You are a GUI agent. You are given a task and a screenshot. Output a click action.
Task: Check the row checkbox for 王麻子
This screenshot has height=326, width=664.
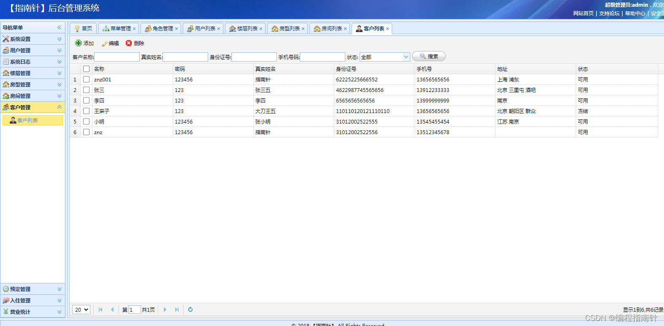coord(87,111)
